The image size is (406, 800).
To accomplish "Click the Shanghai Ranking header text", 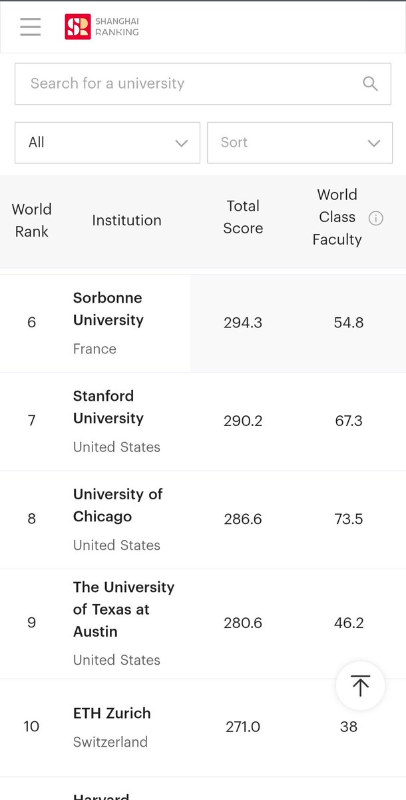I will coord(116,27).
